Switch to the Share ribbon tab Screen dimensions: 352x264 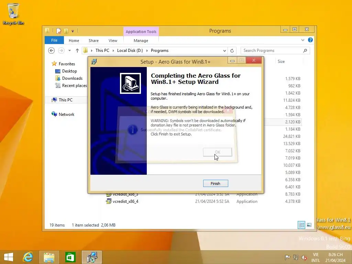(x=93, y=41)
